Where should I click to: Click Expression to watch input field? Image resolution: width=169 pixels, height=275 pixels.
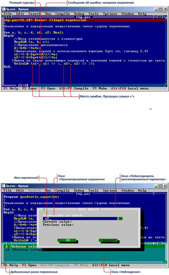(x=80, y=218)
